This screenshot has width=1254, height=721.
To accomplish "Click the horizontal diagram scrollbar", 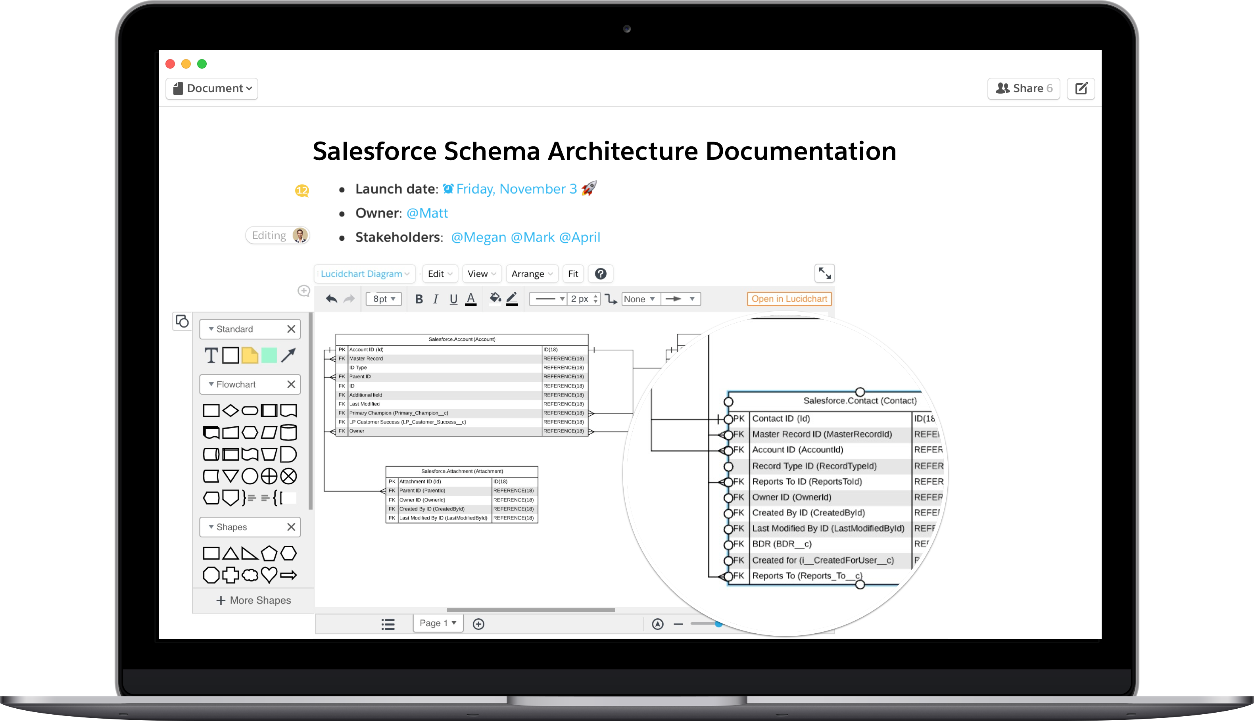I will coord(530,610).
